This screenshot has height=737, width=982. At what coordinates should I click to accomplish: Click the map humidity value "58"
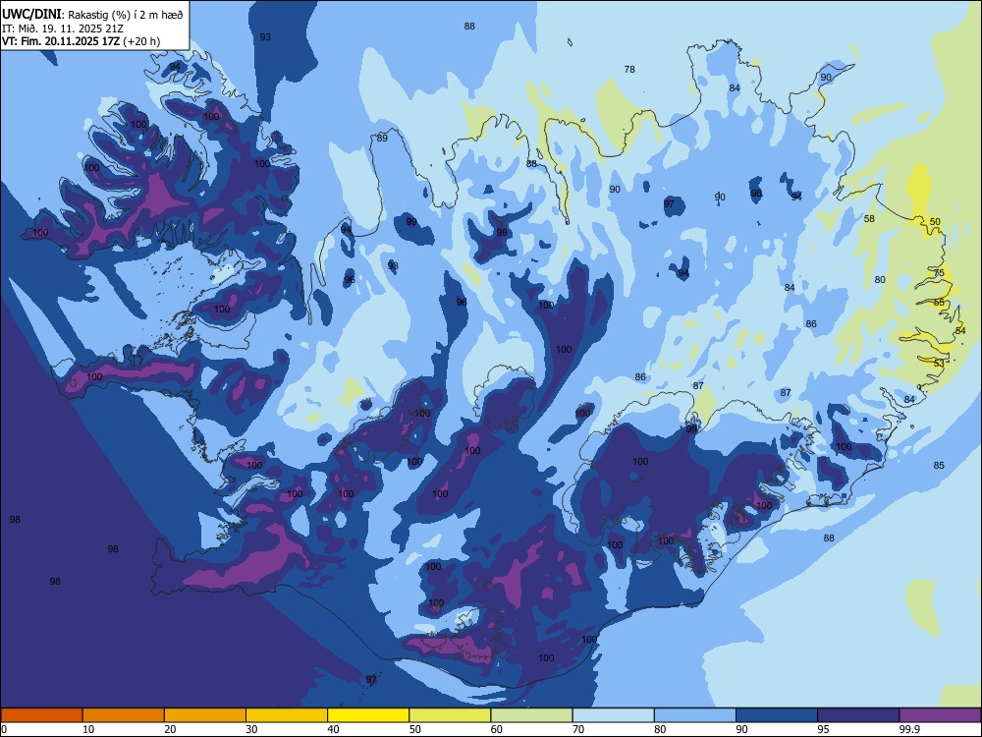(869, 219)
